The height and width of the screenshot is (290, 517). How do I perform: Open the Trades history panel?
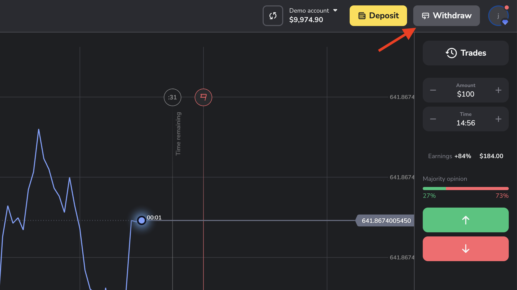466,53
